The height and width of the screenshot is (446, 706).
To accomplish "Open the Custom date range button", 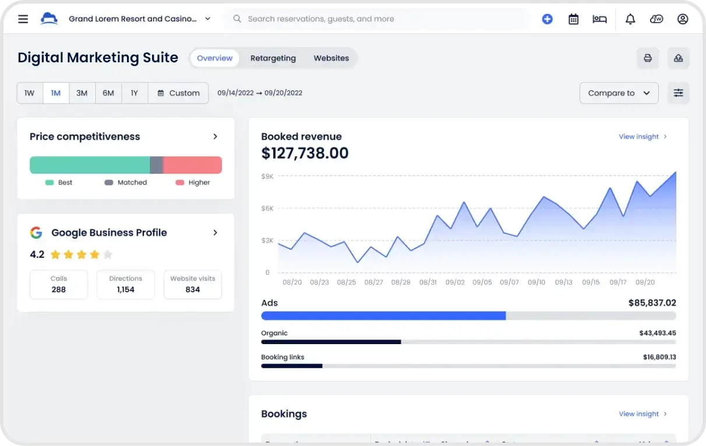I will [178, 93].
